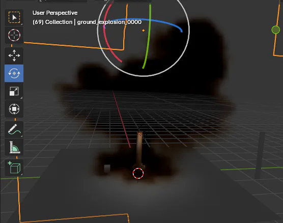The image size is (283, 223).
Task: Choose the Add Cube tool
Action: tap(14, 168)
